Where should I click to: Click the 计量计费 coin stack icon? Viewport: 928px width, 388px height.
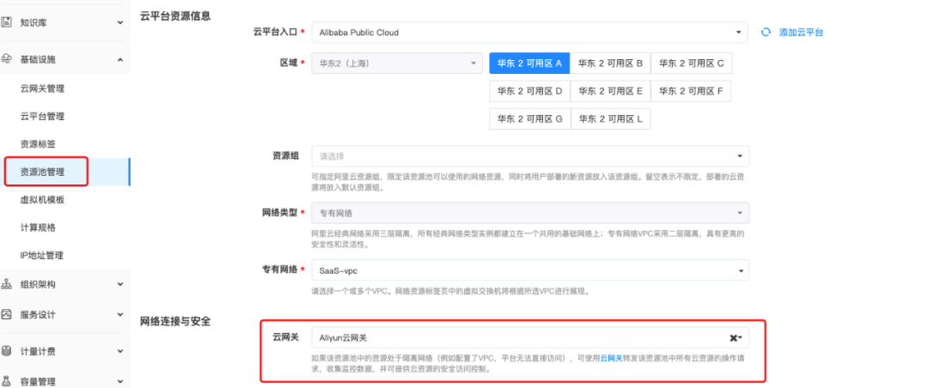[7, 351]
